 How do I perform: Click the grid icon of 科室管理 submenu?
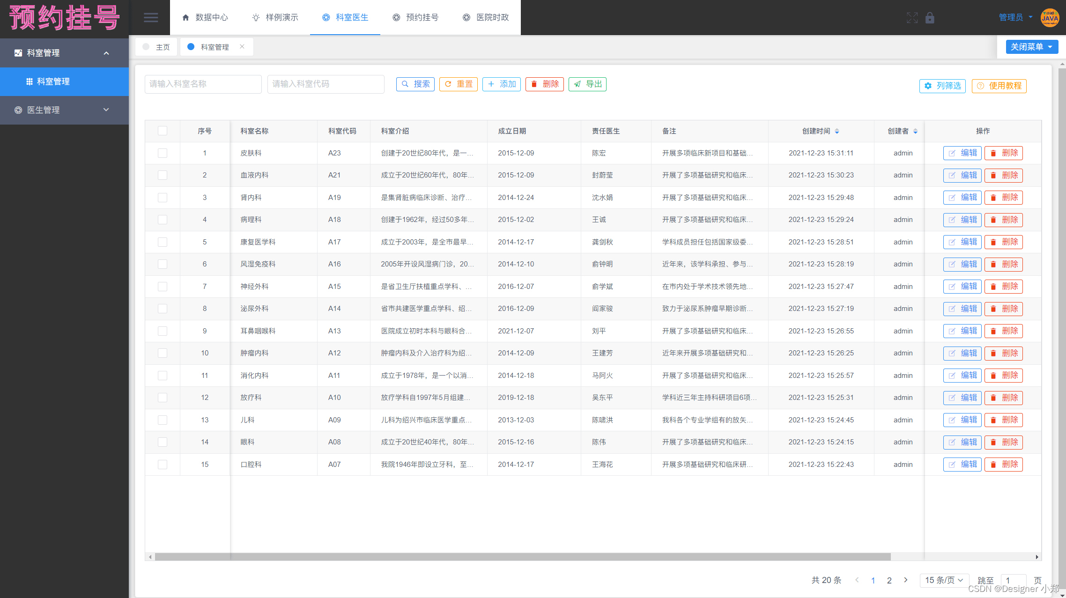tap(29, 81)
